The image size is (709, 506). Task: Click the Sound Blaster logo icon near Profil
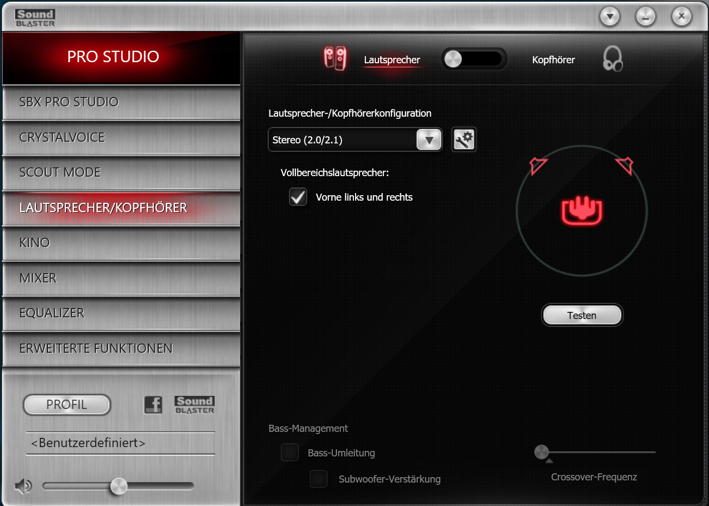coord(194,404)
